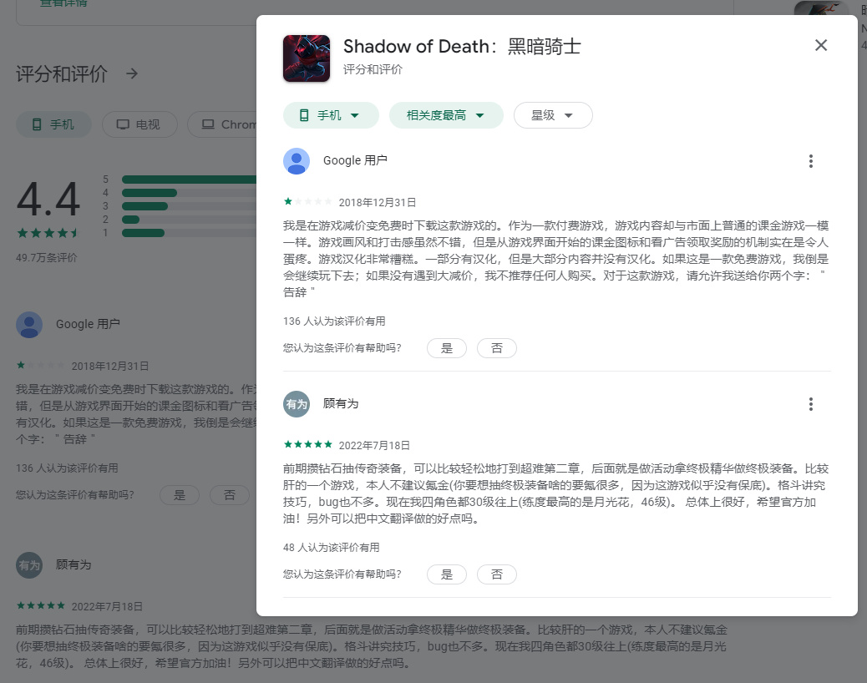Close the reviews dialog with X

tap(820, 45)
